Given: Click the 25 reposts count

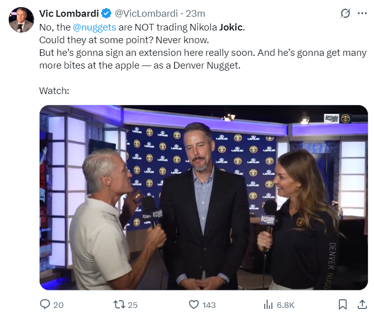Looking at the screenshot, I should point(133,305).
